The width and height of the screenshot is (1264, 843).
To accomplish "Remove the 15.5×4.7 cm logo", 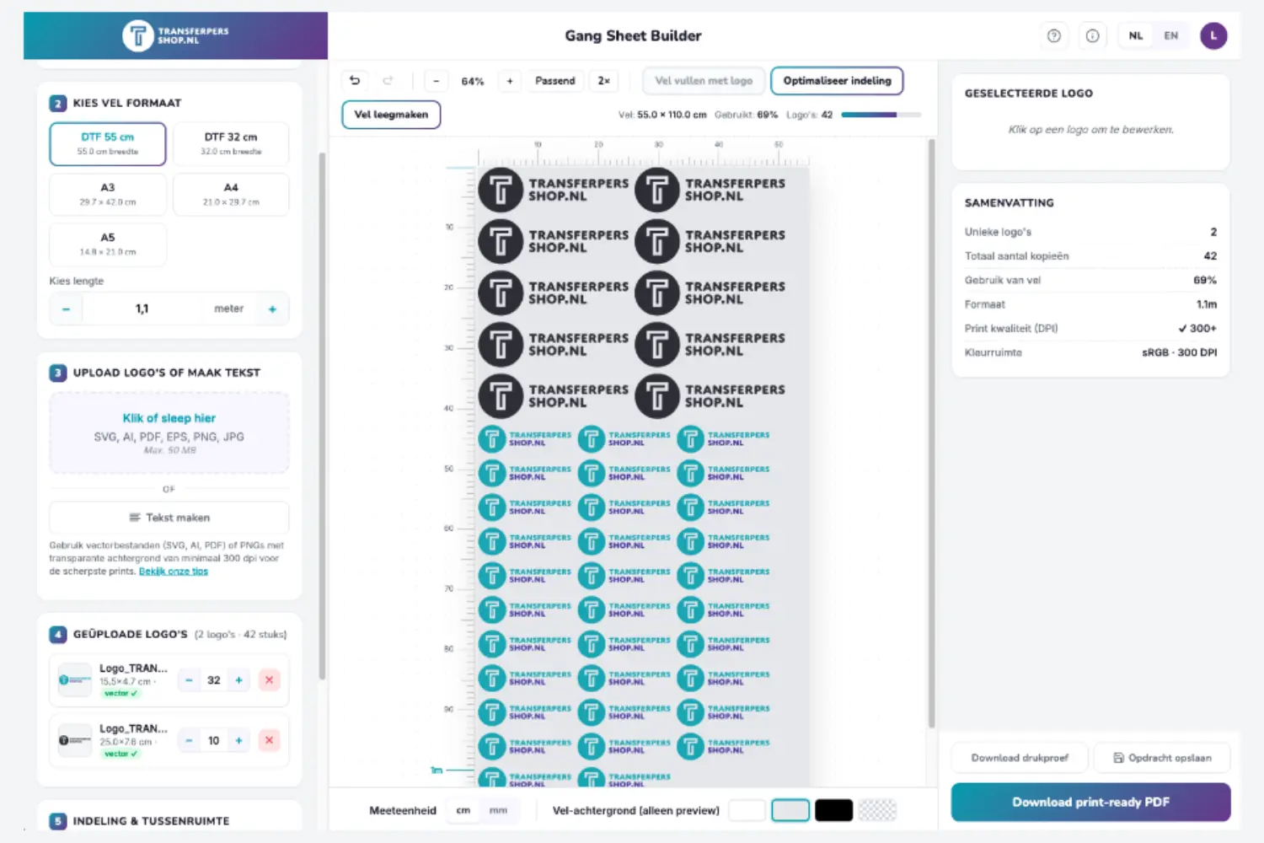I will [x=269, y=680].
